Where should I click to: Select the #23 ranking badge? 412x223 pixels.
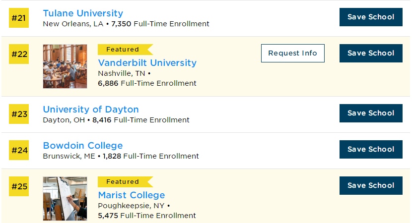pyautogui.click(x=19, y=114)
